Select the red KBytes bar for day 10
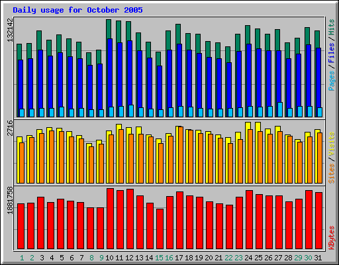339x265 pixels. click(x=110, y=219)
